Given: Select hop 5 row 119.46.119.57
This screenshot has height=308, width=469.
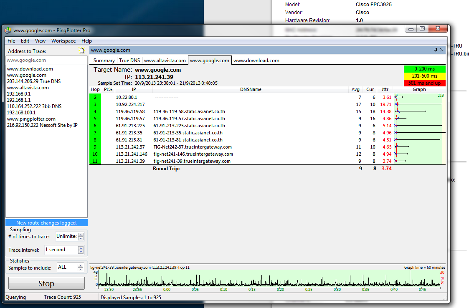Looking at the screenshot, I should [267, 119].
